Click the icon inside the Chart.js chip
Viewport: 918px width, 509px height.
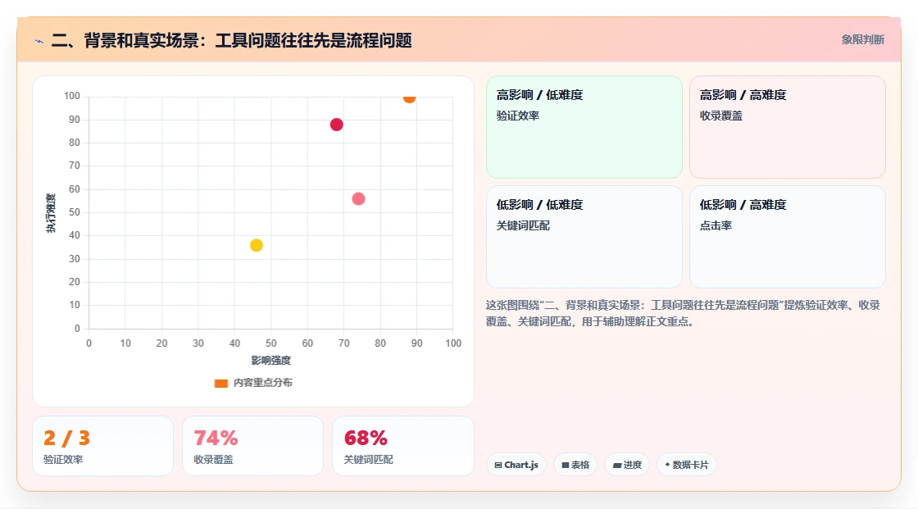(498, 465)
